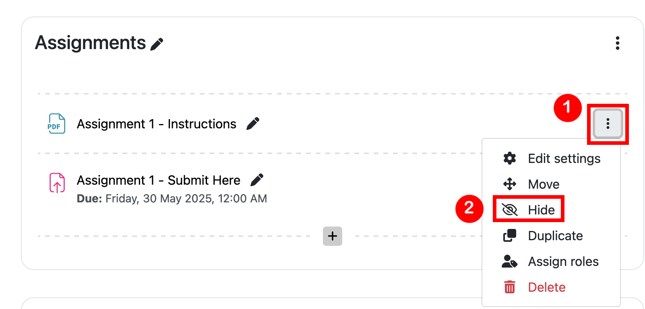The width and height of the screenshot is (645, 309).
Task: Choose Edit settings from the menu
Action: pyautogui.click(x=564, y=159)
